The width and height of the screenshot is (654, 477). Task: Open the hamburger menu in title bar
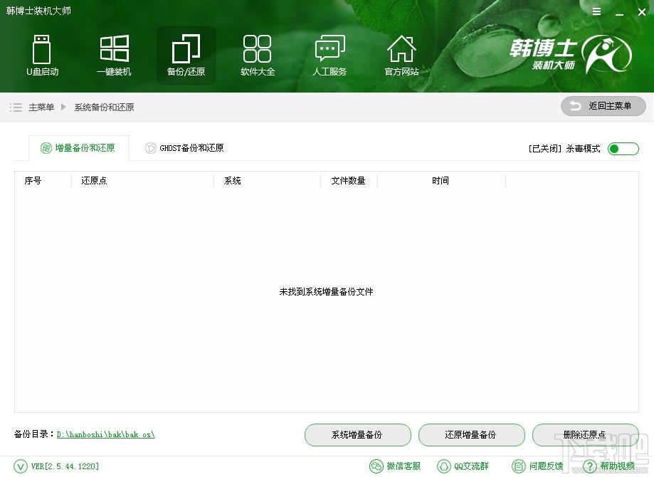click(597, 11)
